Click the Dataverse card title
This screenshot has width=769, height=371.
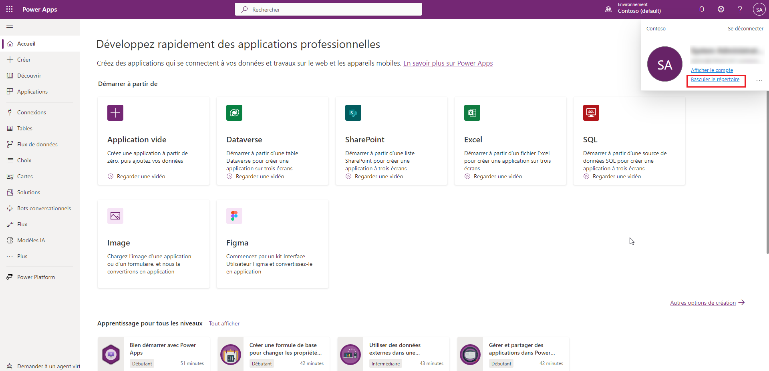click(244, 140)
